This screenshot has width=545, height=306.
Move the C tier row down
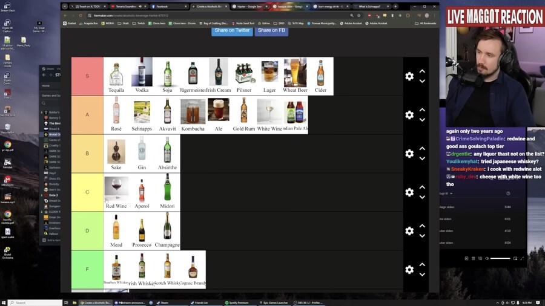tap(422, 197)
